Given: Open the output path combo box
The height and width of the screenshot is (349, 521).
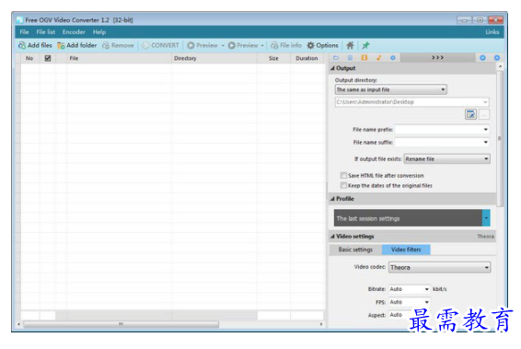Looking at the screenshot, I should click(x=412, y=102).
